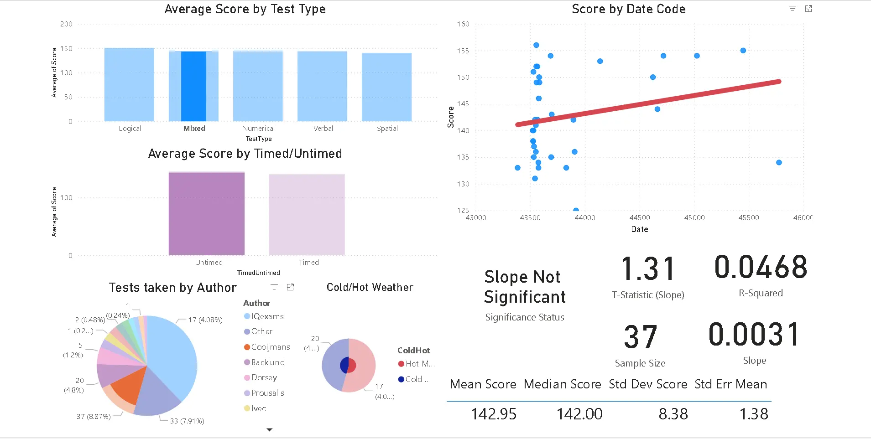Click the Untimed bar

[x=207, y=213]
